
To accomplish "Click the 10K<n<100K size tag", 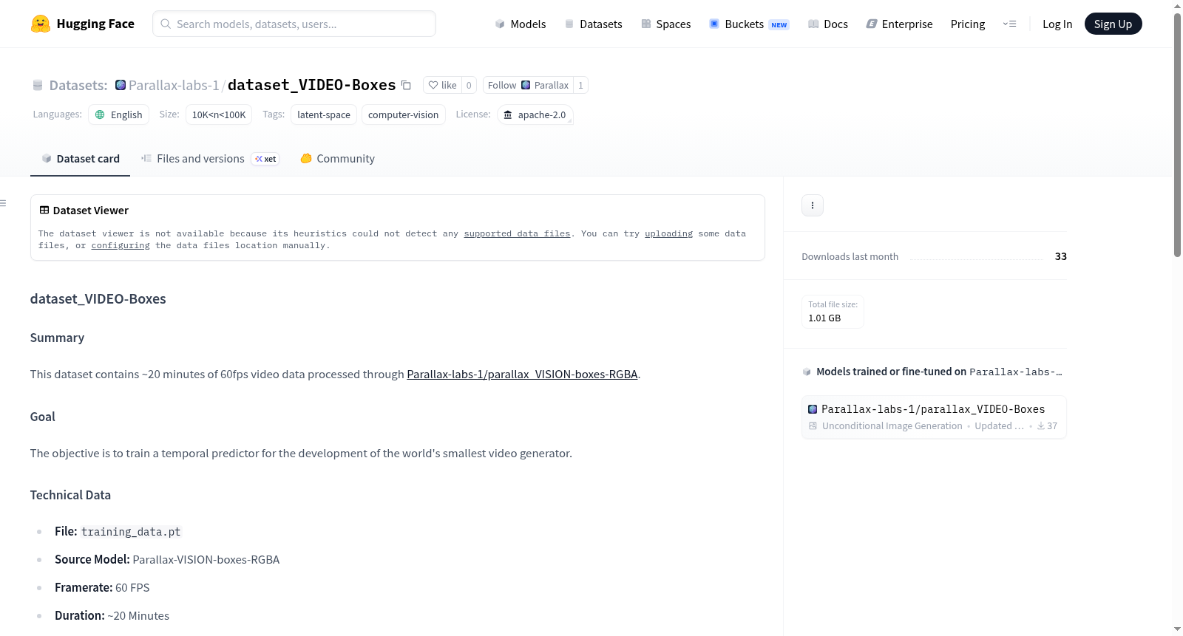I will click(219, 114).
